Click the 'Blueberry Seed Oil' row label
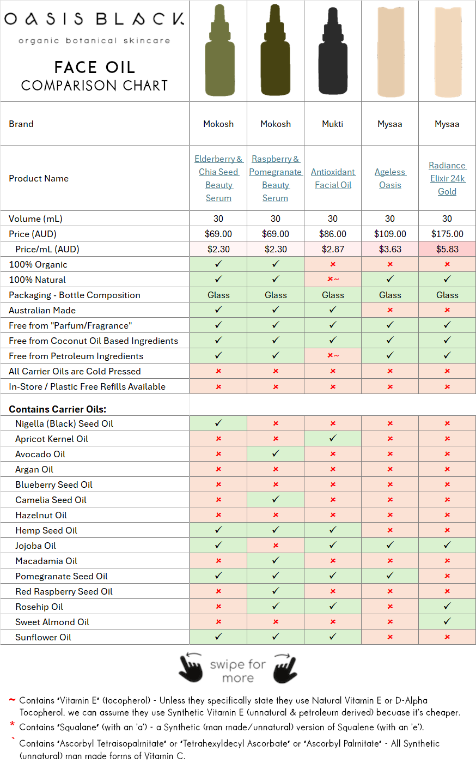Screen dimensions: 476x763 pos(54,485)
